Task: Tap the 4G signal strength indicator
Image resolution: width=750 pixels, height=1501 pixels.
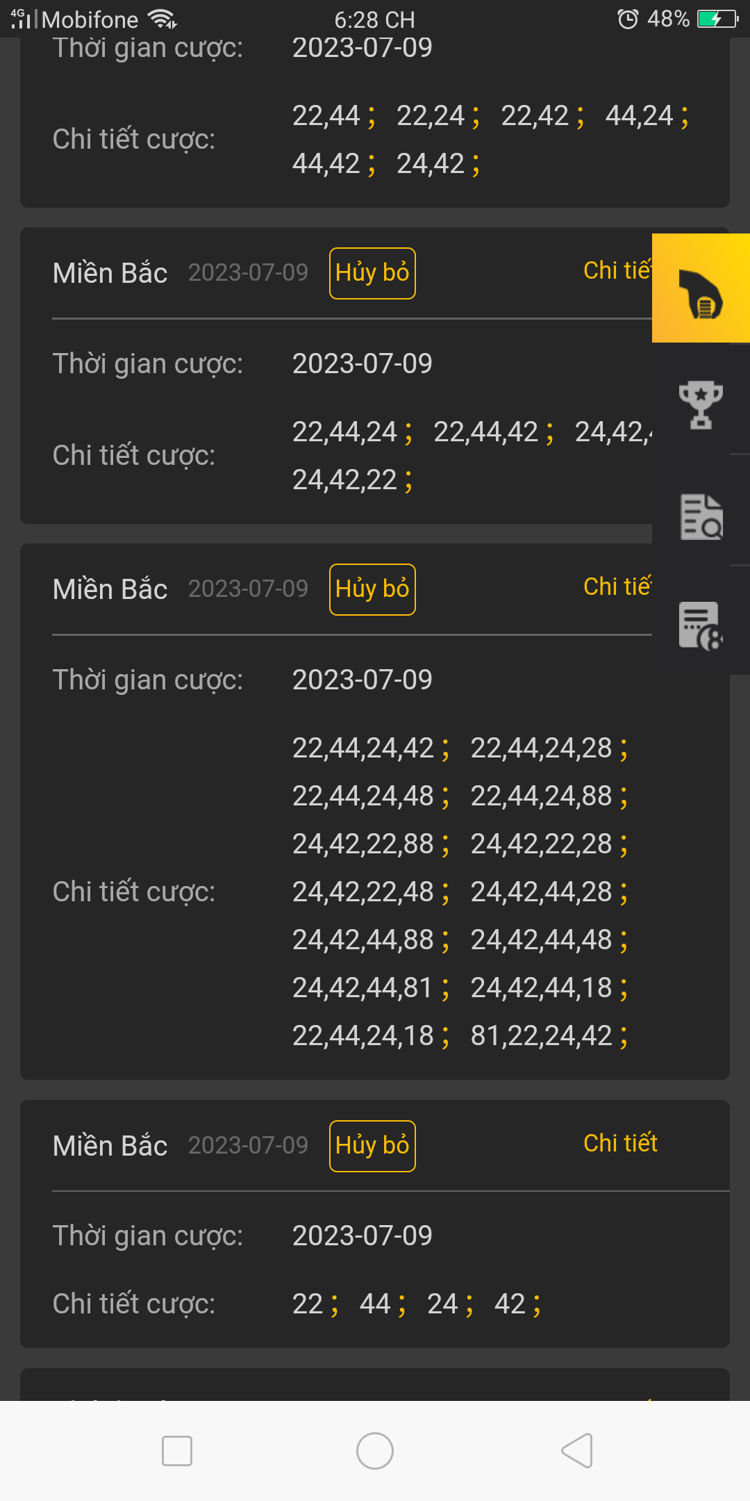Action: click(x=23, y=19)
